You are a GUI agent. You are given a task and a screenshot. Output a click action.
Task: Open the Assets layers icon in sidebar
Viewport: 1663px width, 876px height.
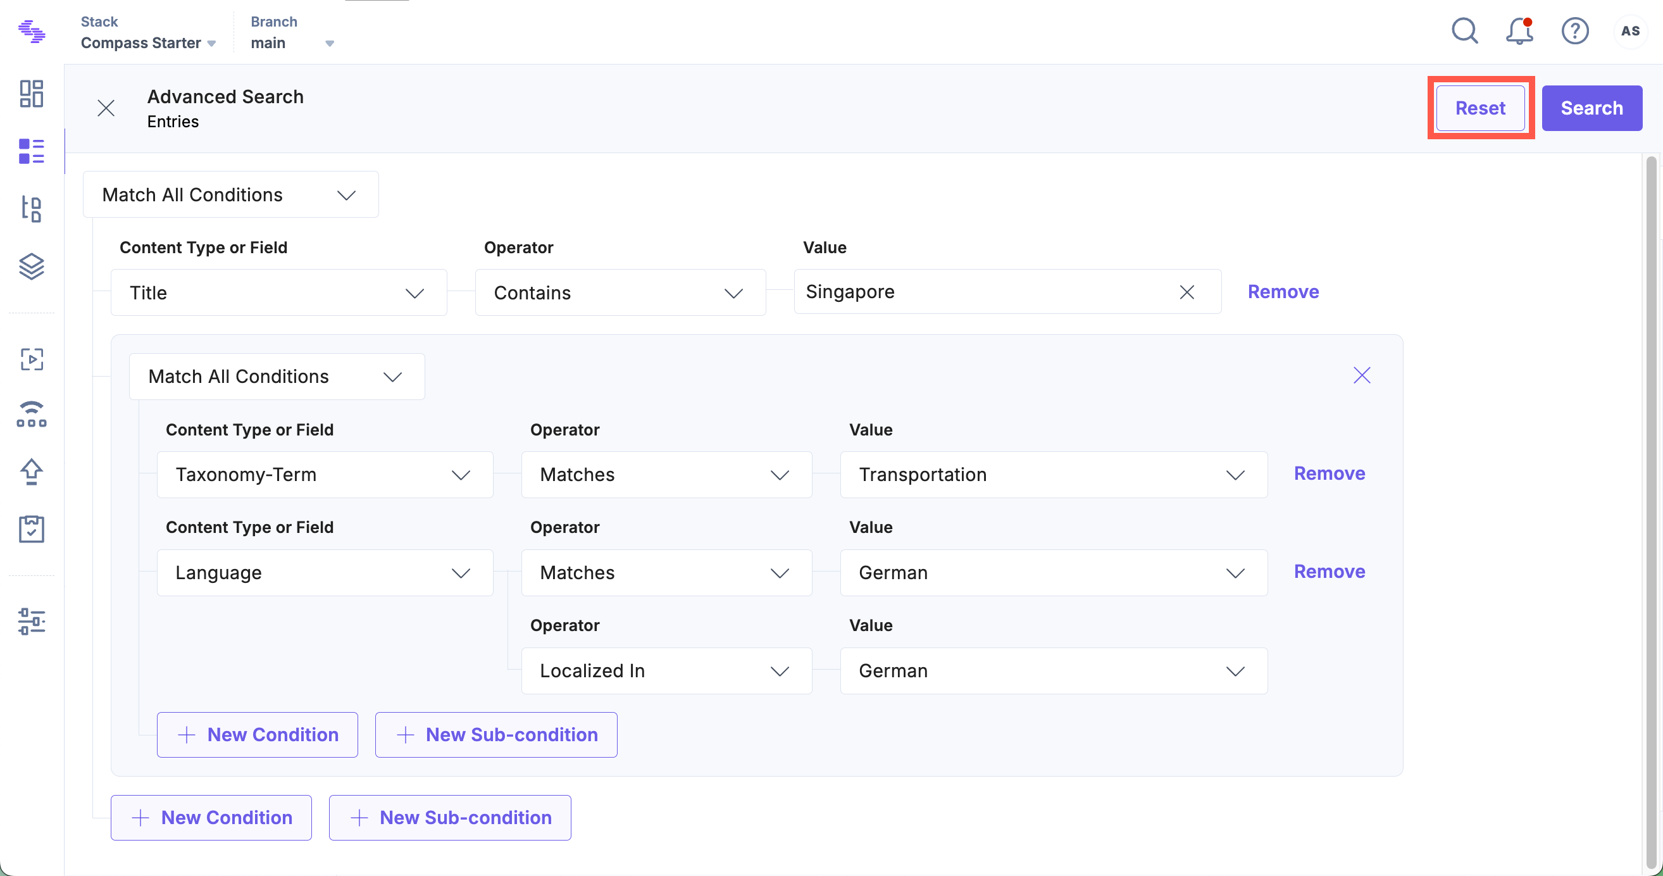32,266
